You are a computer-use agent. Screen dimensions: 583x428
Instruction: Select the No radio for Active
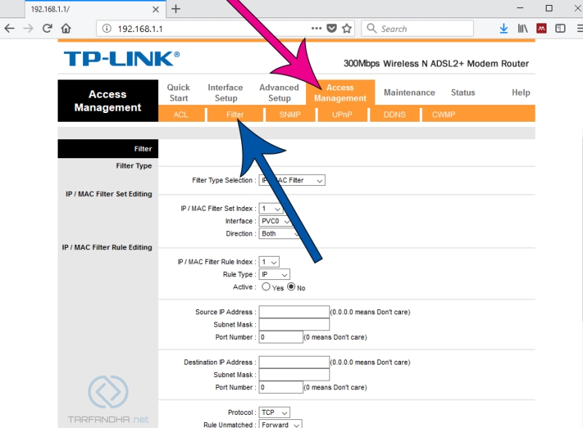point(291,287)
